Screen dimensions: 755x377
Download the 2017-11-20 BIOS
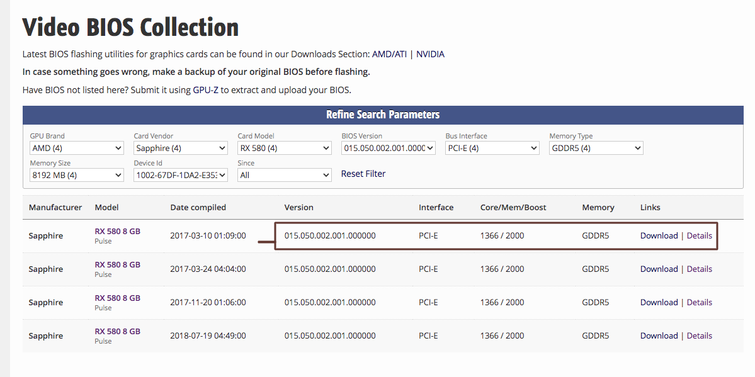659,303
